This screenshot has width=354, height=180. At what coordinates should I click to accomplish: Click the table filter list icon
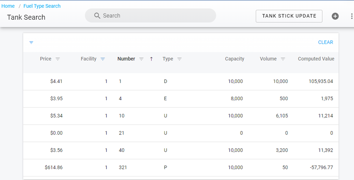31,42
